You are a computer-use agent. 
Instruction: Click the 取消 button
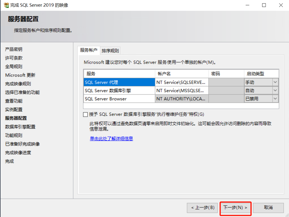click(x=268, y=208)
